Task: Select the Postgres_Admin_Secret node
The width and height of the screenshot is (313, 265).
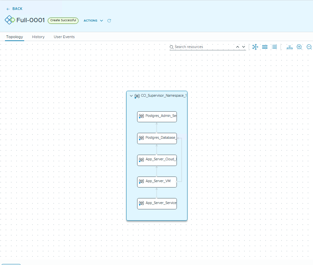Action: [x=157, y=116]
